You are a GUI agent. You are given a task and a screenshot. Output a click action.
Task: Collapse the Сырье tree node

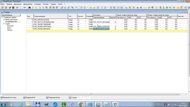tap(4, 24)
